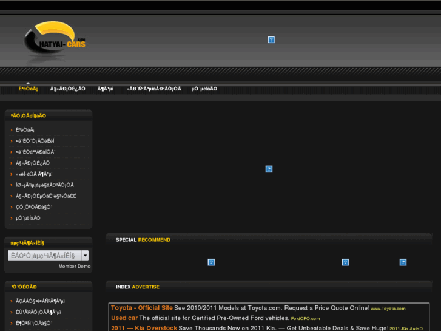Open the Toyota - Official Site ad link
This screenshot has height=331, width=441.
(x=141, y=308)
